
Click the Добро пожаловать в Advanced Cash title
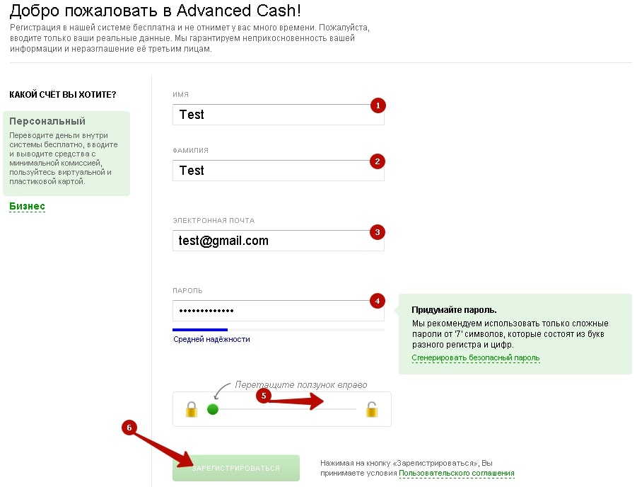(x=156, y=11)
